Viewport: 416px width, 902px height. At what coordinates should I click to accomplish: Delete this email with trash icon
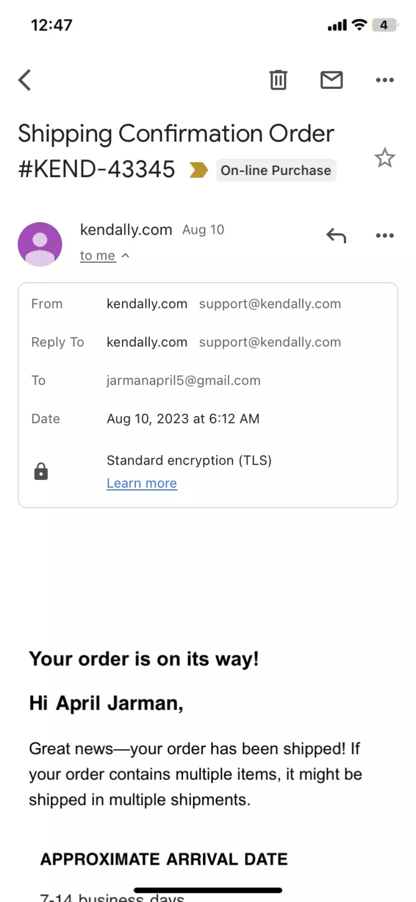tap(278, 80)
